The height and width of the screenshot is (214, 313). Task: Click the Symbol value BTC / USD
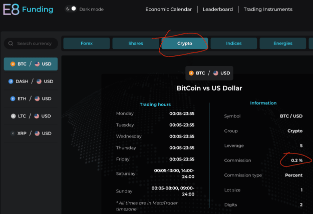(x=291, y=116)
